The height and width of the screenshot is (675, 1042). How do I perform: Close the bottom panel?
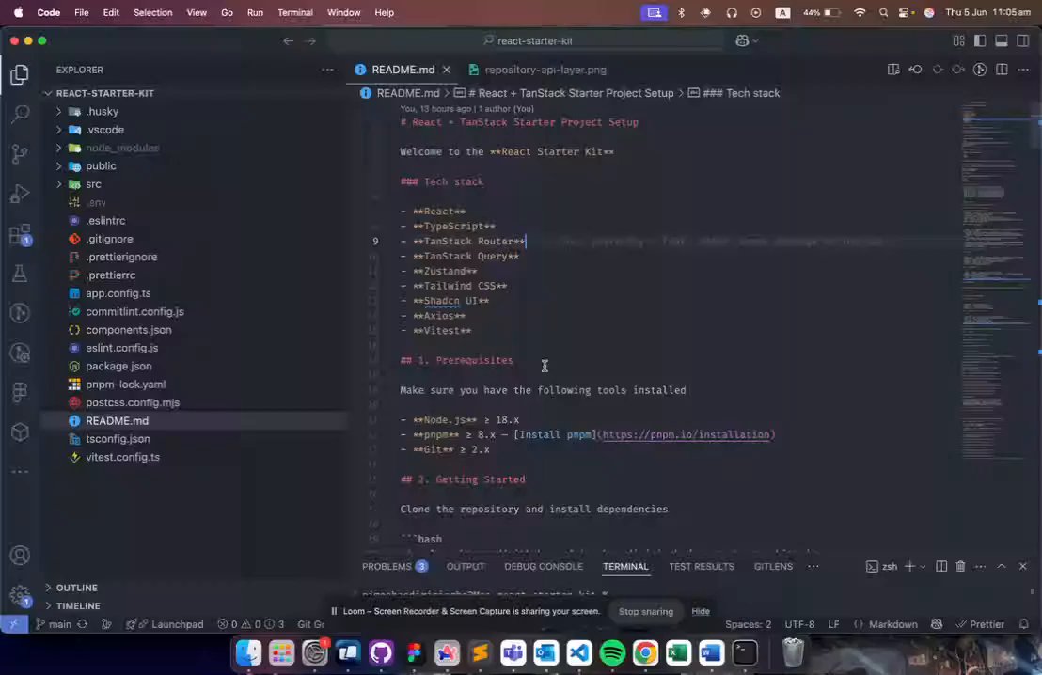pos(1023,566)
